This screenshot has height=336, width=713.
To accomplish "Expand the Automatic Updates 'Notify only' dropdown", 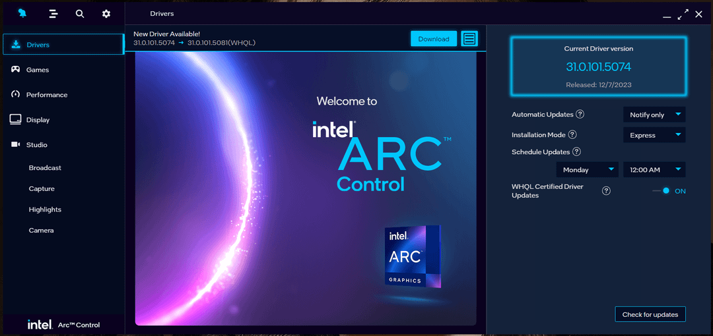I will 654,115.
